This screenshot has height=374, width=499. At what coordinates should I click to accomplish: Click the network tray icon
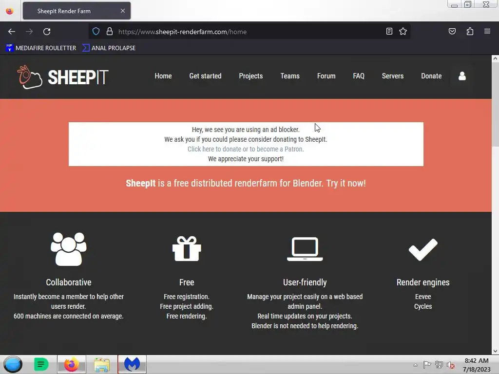[x=439, y=364]
